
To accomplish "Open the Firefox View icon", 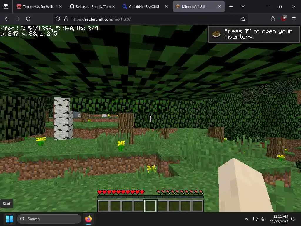I will (6, 7).
